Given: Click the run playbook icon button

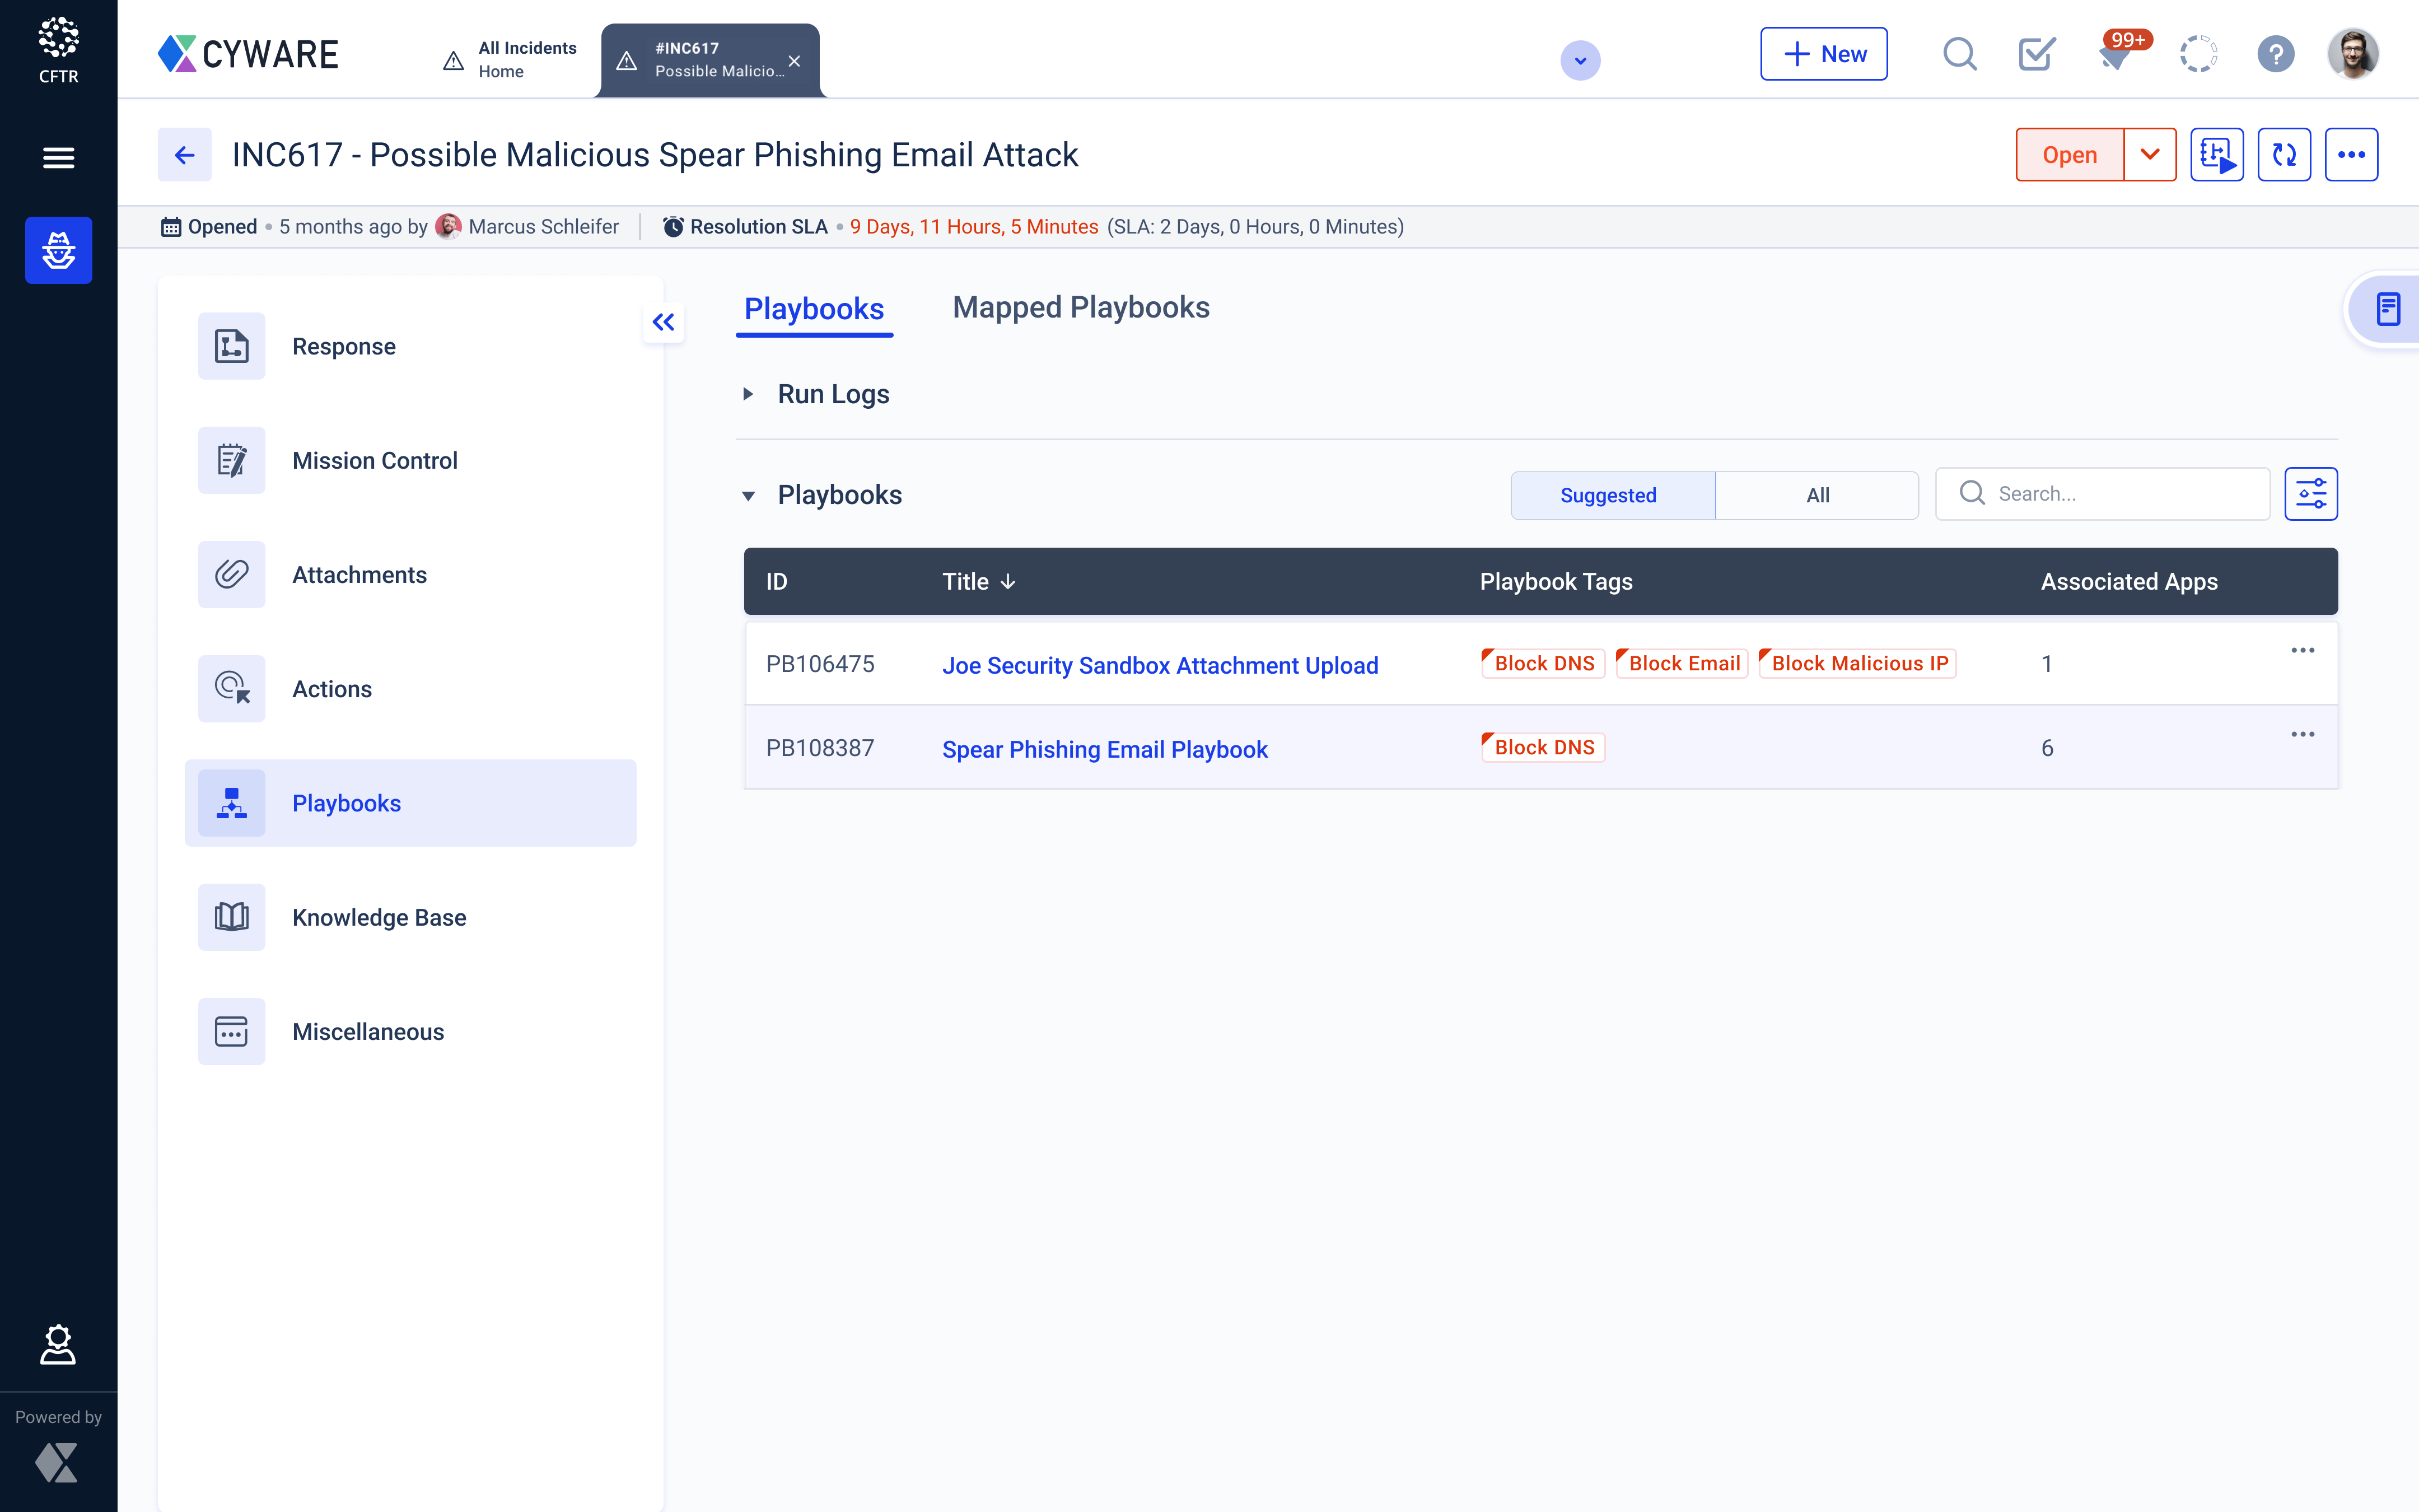Looking at the screenshot, I should click(x=2217, y=155).
